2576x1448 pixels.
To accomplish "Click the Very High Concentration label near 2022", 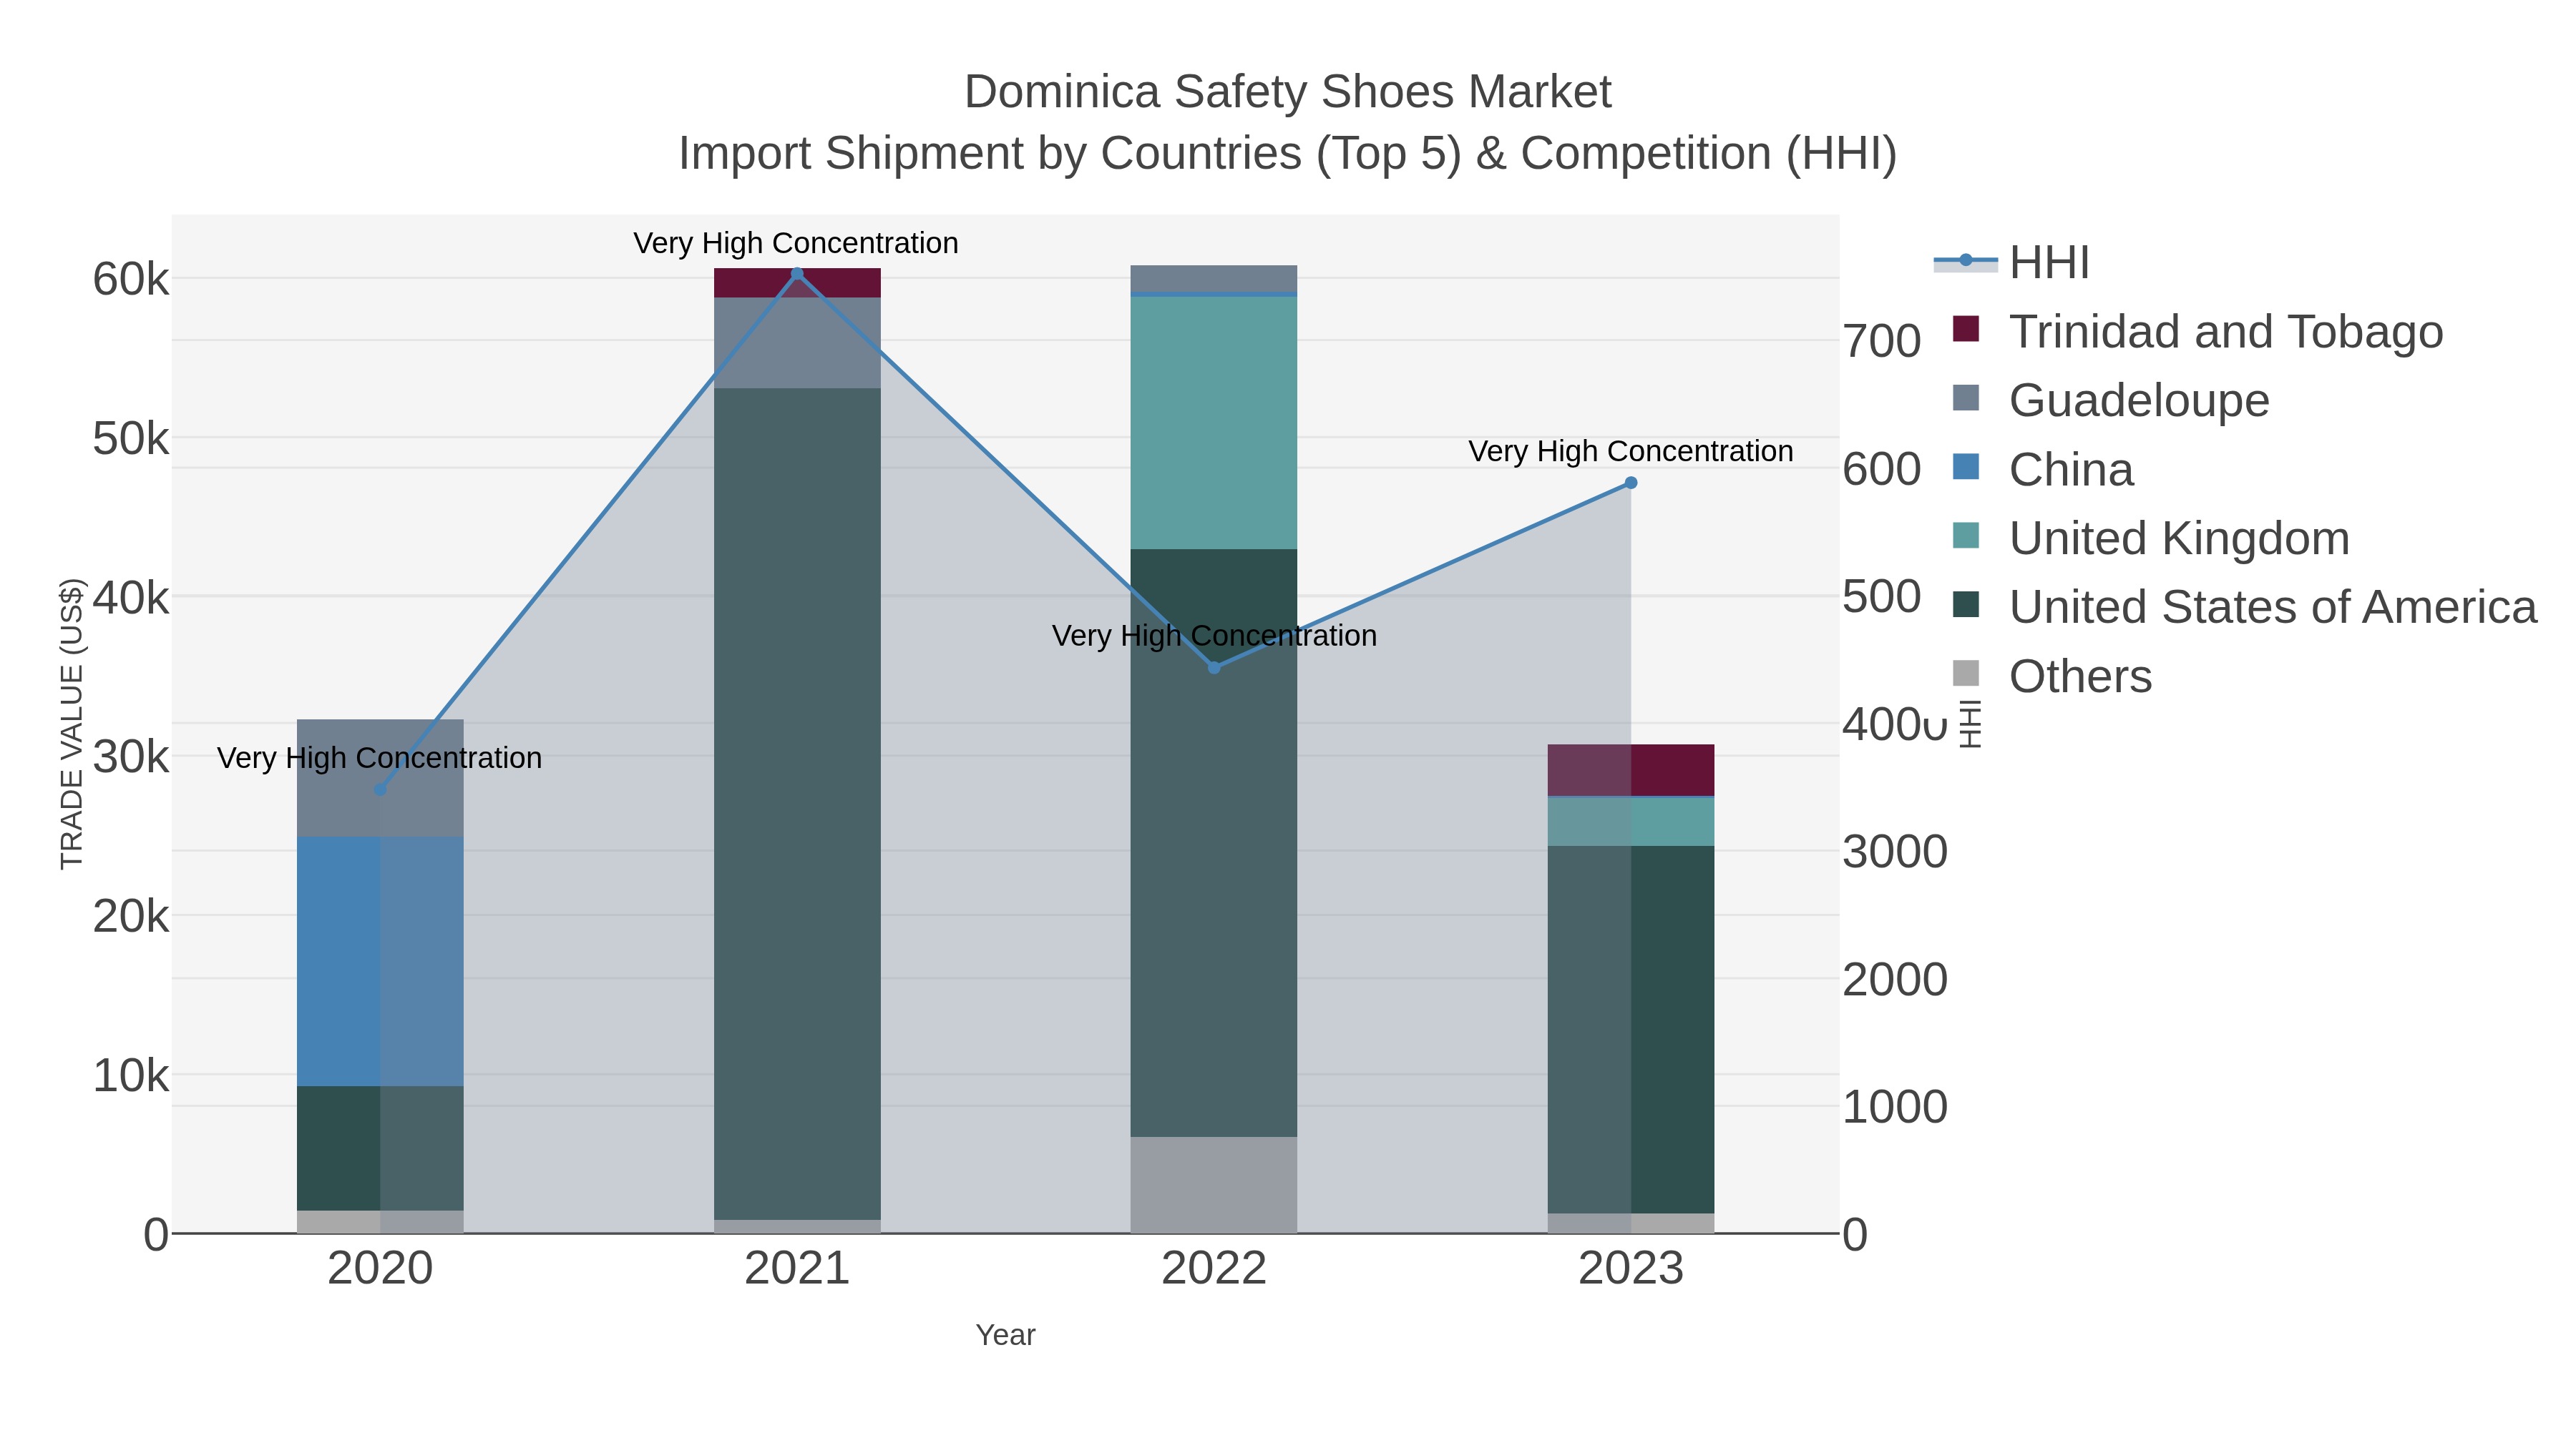I will [x=1214, y=636].
